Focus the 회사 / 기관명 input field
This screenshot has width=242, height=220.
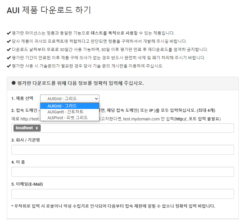pyautogui.click(x=123, y=150)
